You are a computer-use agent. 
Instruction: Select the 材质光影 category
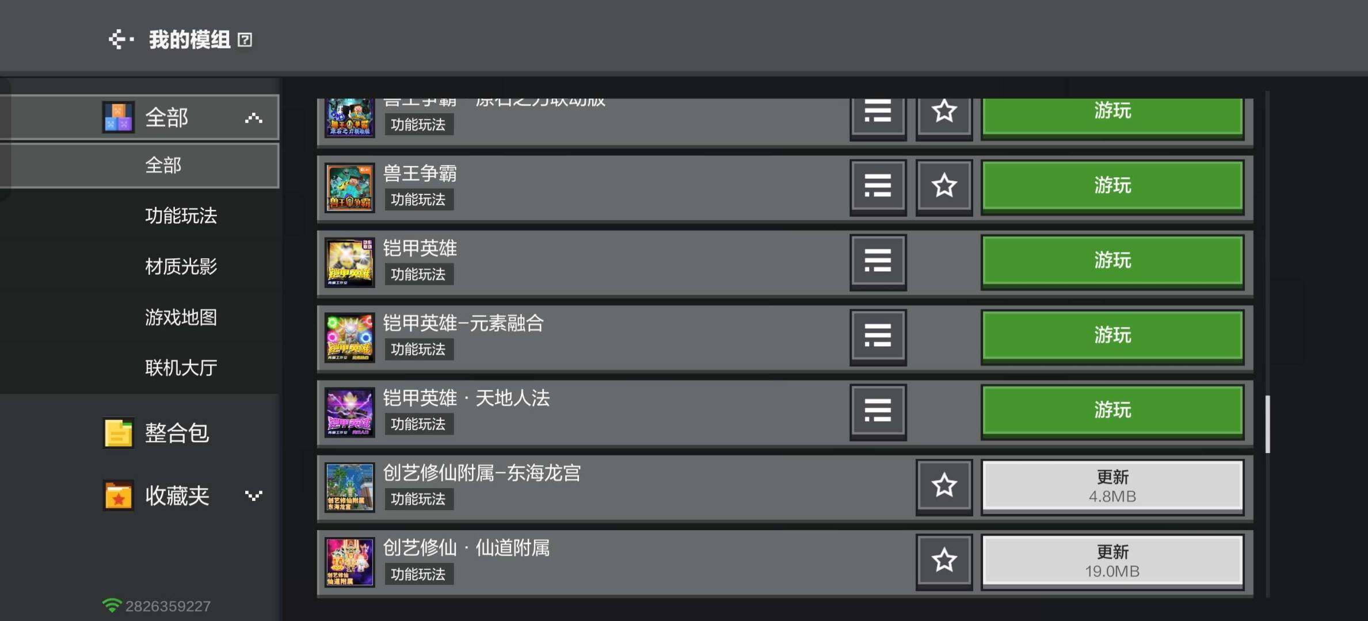click(181, 266)
